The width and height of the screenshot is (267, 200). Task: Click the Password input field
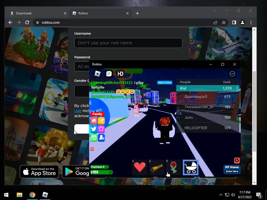point(82,66)
